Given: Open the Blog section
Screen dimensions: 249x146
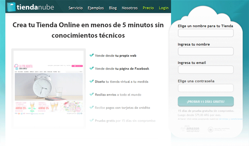Looking at the screenshot, I should pyautogui.click(x=113, y=7).
